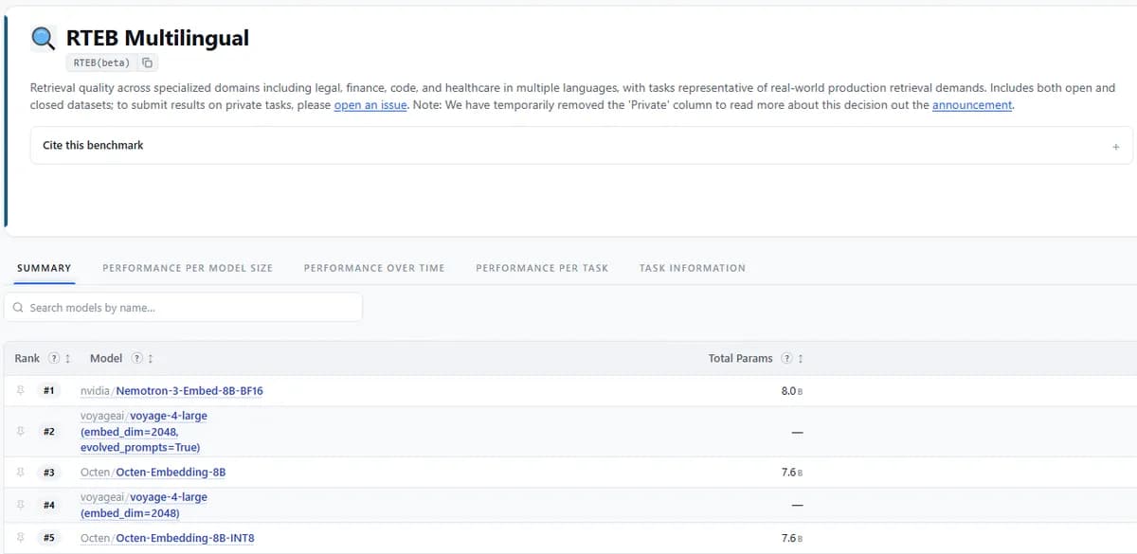Click the Model column help icon
Screen dimensions: 1137x554
pyautogui.click(x=137, y=358)
